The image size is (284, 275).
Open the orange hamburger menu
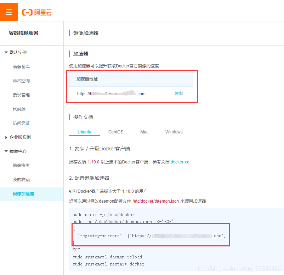(9, 12)
